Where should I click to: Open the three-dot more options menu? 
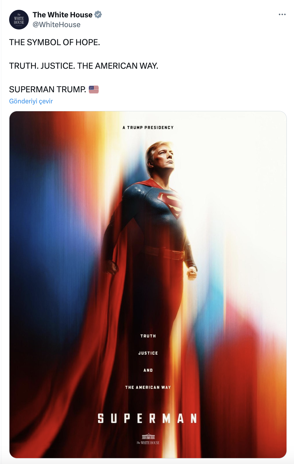click(282, 14)
